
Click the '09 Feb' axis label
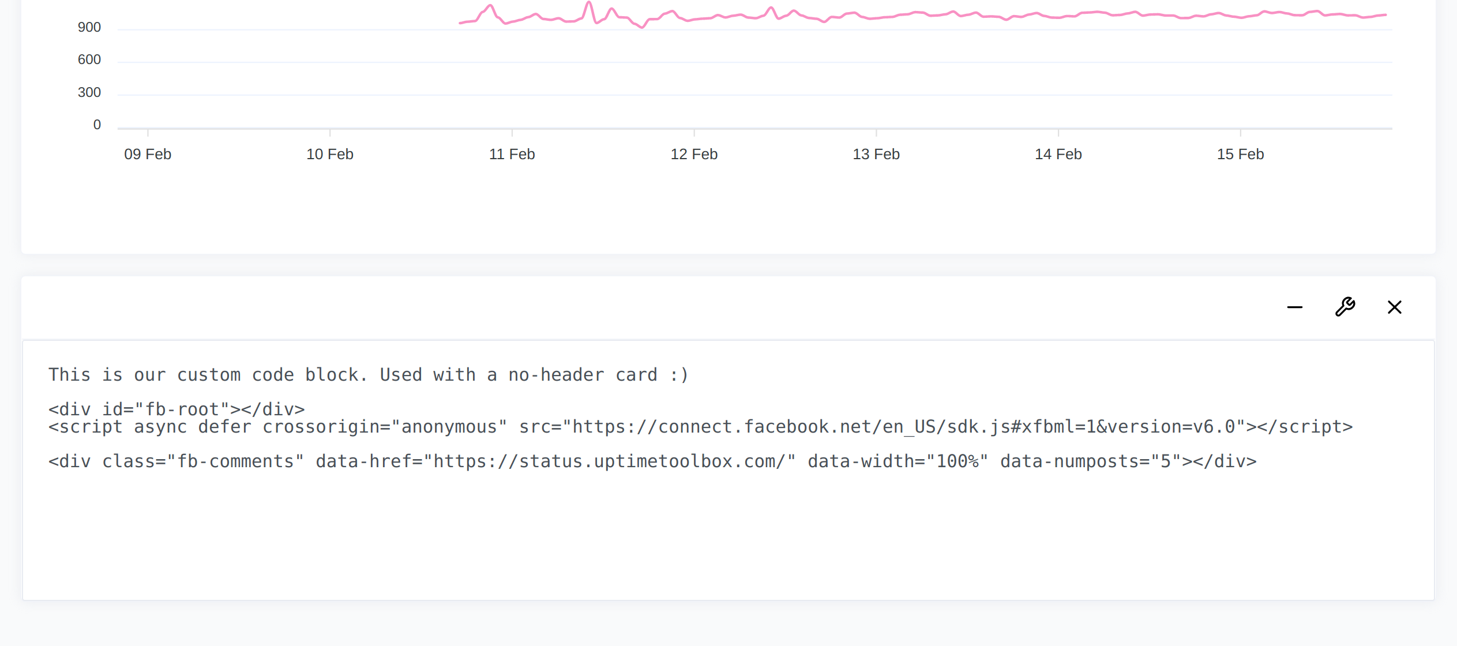point(148,154)
